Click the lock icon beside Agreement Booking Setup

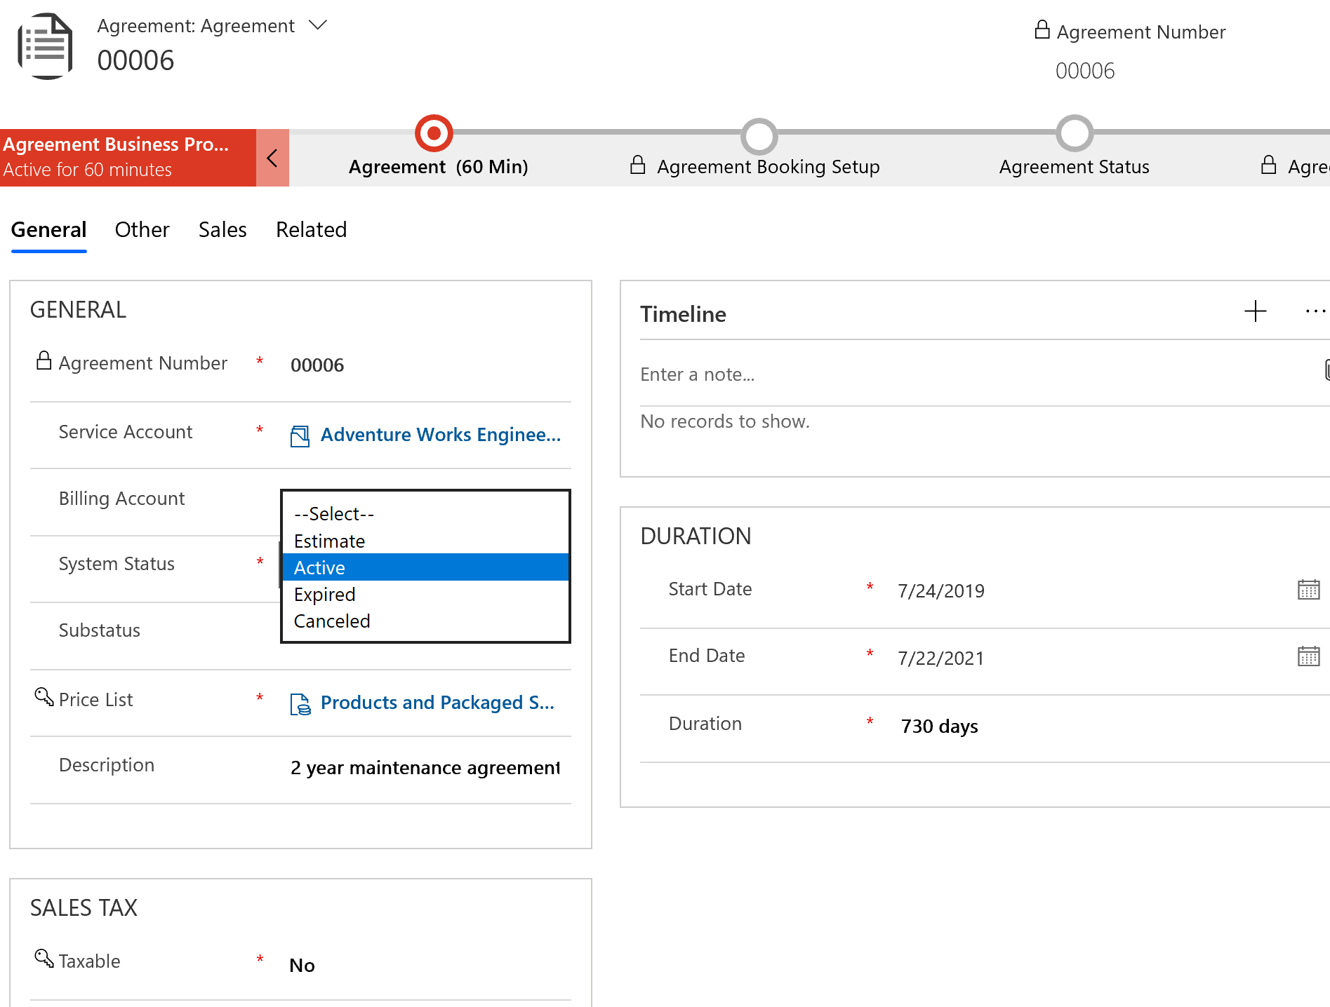(x=637, y=165)
